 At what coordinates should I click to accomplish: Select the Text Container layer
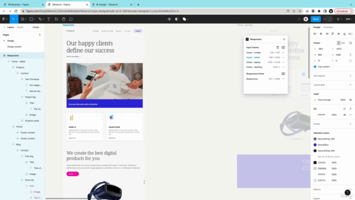pos(32,79)
